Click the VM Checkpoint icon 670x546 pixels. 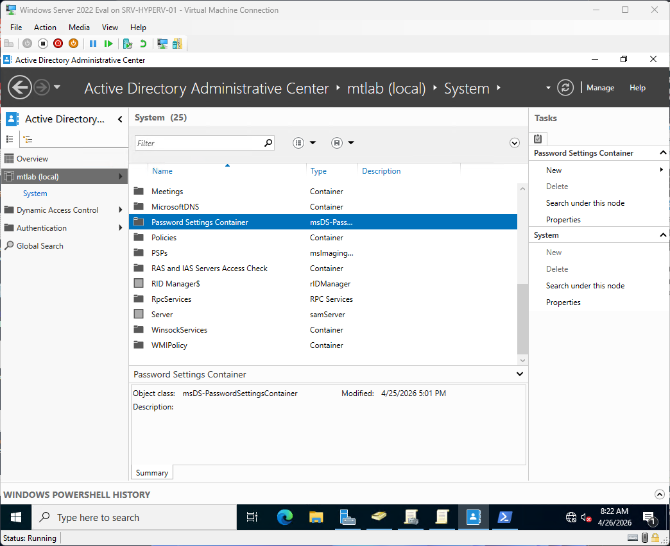(x=127, y=44)
